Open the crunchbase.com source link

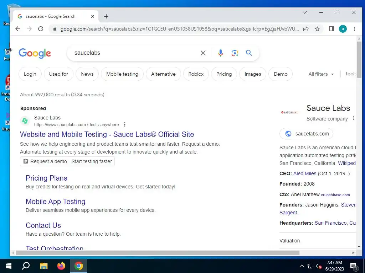[x=335, y=195]
